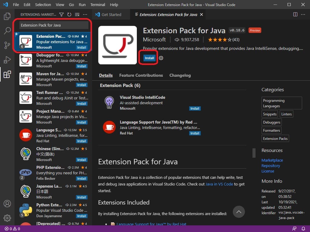
Task: Switch to the Feature Contributions tab
Action: tap(141, 75)
